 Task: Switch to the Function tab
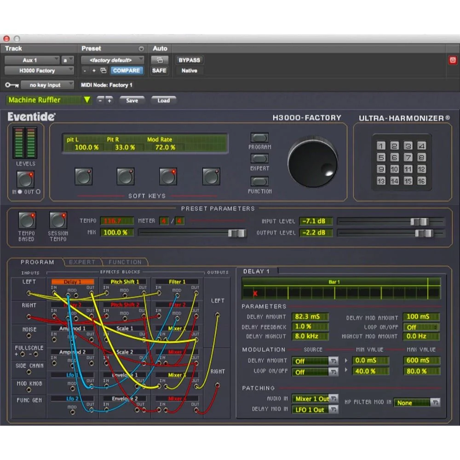125,262
